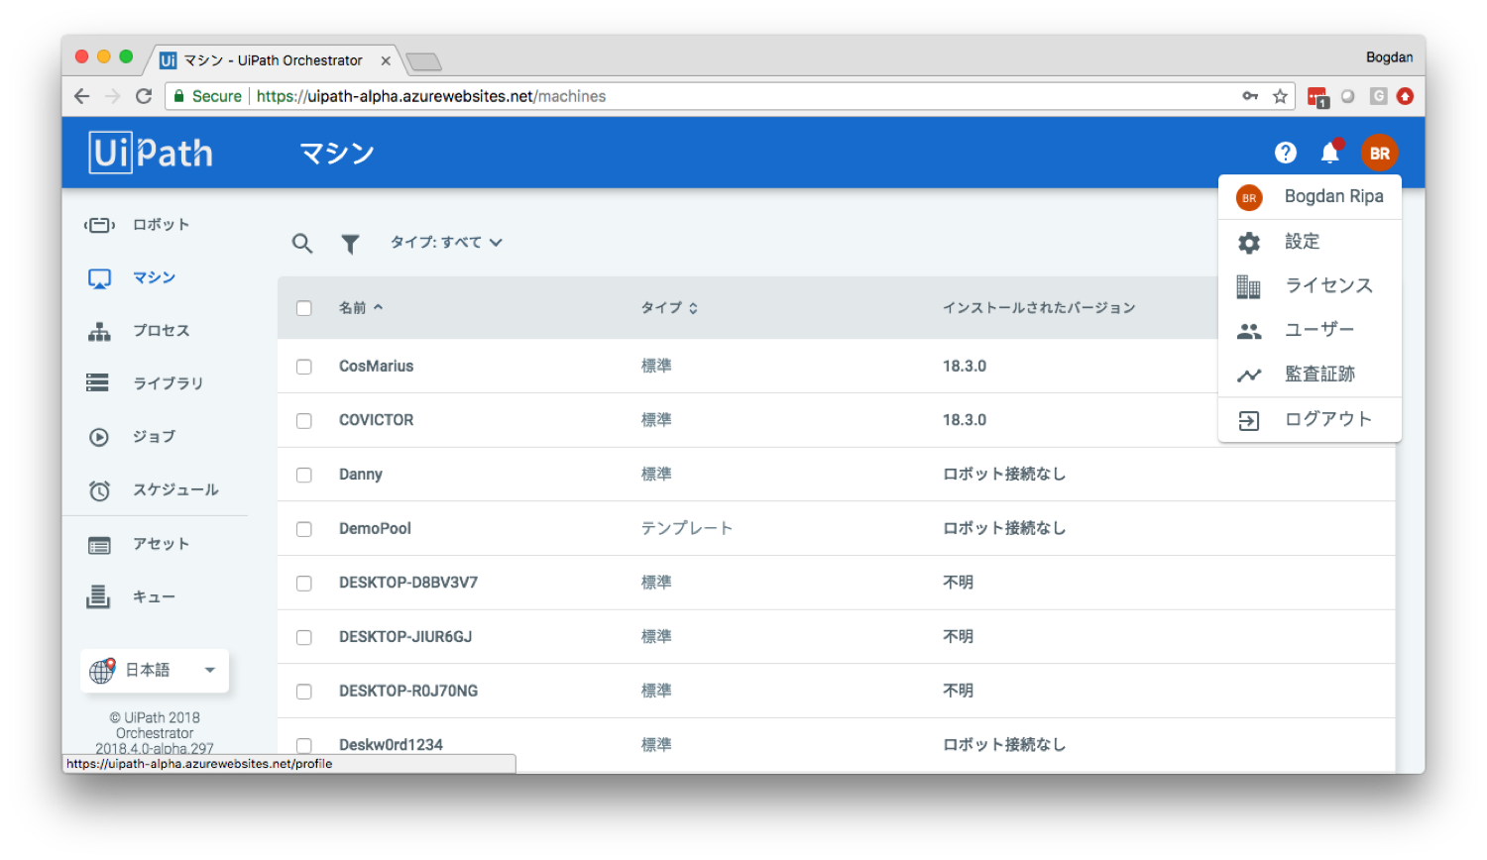Toggle the select-all checkbox in header row

(x=304, y=308)
